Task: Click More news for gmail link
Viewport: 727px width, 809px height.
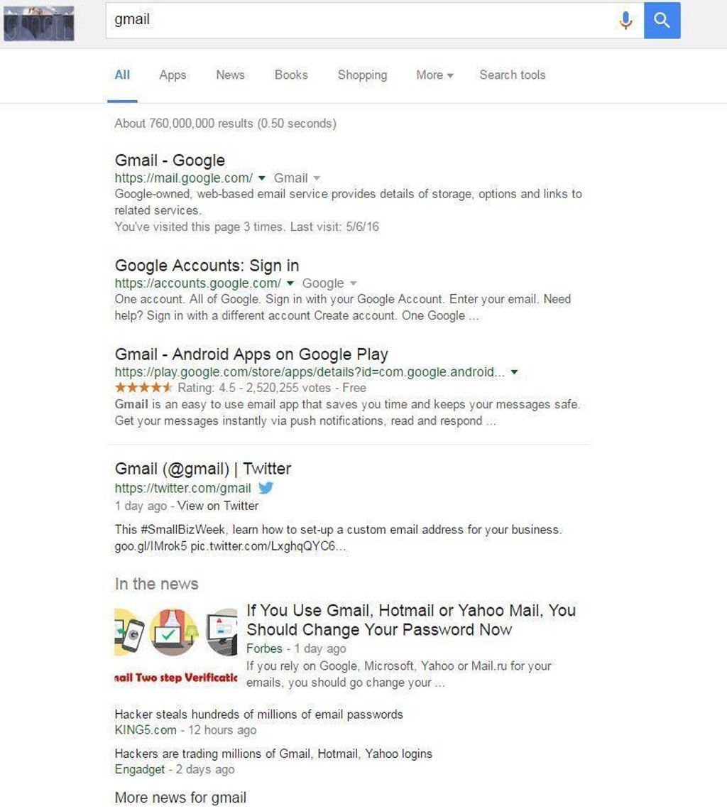Action: point(180,797)
